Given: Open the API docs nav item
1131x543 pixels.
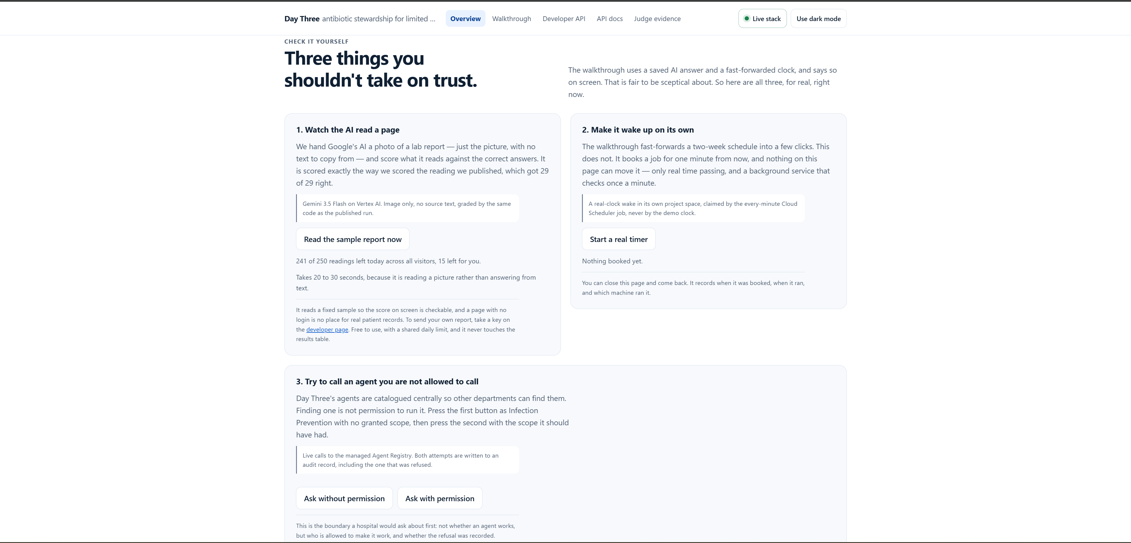Looking at the screenshot, I should click(609, 18).
